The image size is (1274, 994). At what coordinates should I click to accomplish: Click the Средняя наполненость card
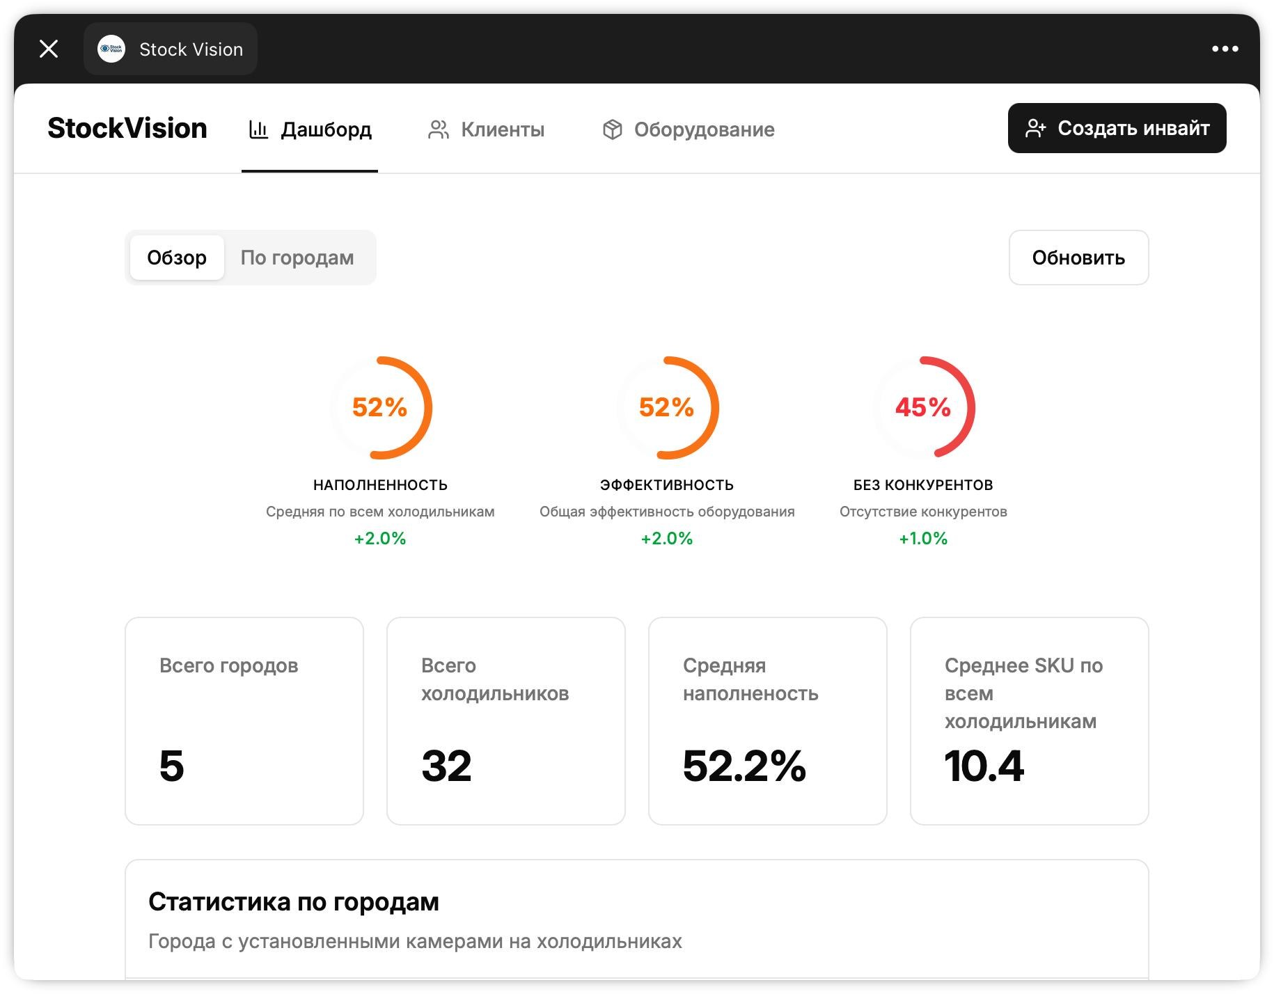(768, 721)
